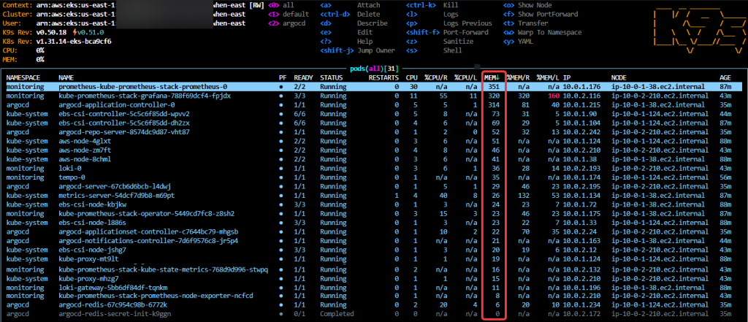Click the <shift-j> Jump Owner shortcut
The width and height of the screenshot is (748, 322).
(358, 50)
